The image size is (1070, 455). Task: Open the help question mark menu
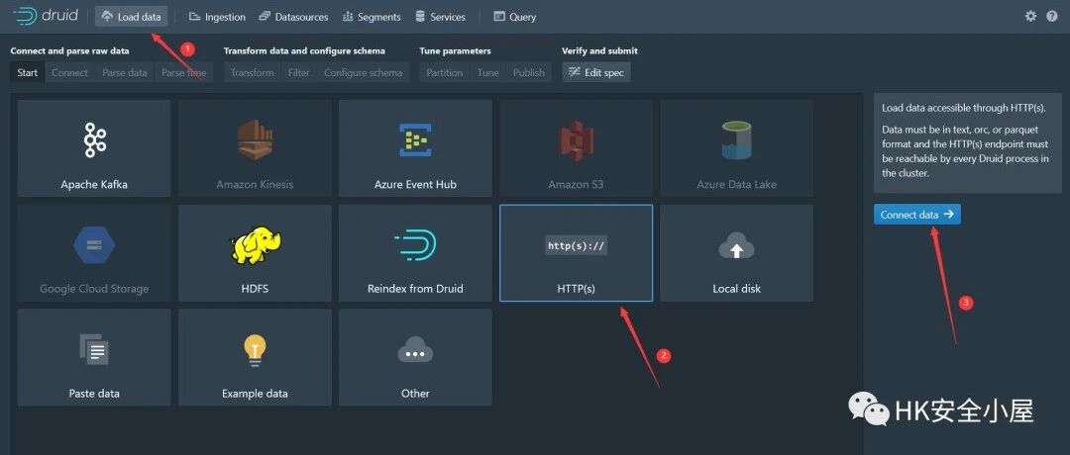point(1051,17)
